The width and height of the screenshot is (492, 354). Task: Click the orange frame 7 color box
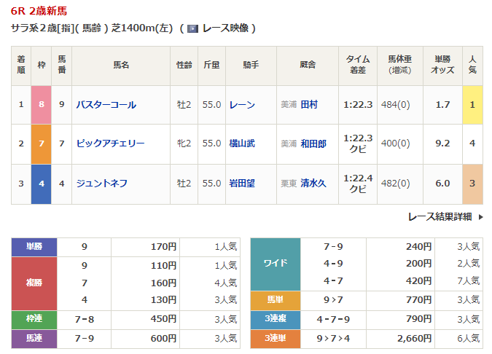point(41,143)
